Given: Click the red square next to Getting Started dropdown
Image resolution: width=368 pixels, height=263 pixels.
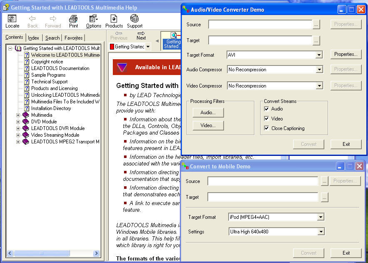Looking at the screenshot, I should pos(112,47).
